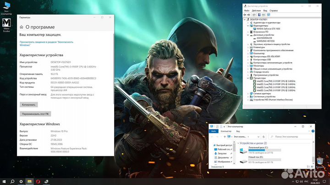
Task: Open blue help icon in Device Manager toolbar
Action: pyautogui.click(x=259, y=15)
